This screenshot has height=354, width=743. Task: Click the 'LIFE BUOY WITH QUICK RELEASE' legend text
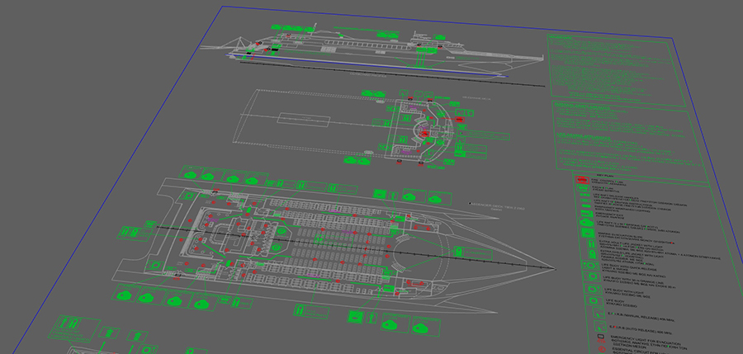(629, 267)
